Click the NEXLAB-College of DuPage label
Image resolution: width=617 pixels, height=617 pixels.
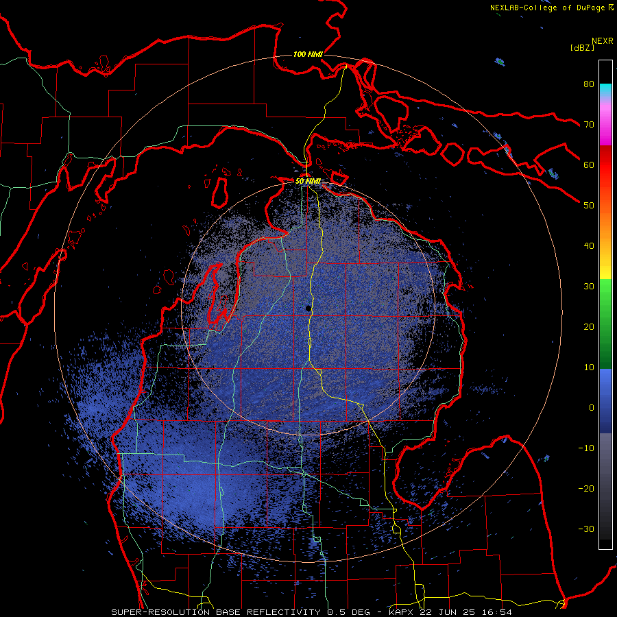551,8
